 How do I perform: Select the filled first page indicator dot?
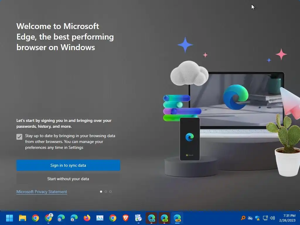click(x=101, y=192)
